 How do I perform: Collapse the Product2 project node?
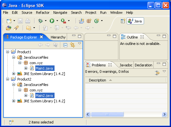click(x=7, y=79)
